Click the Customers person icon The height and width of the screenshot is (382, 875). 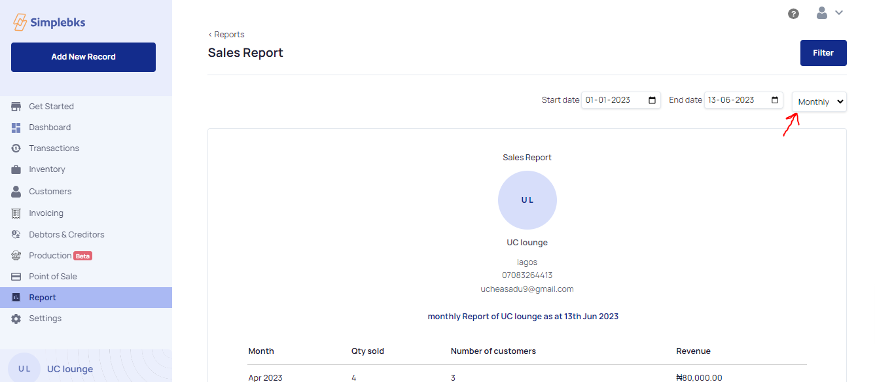(x=16, y=192)
